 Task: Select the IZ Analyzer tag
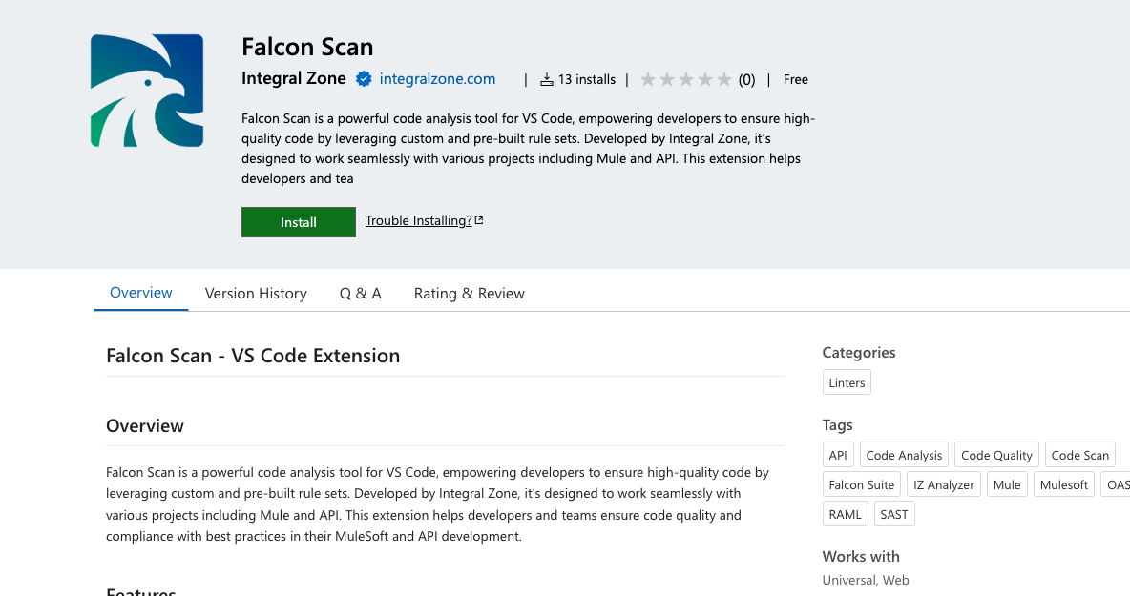tap(943, 485)
